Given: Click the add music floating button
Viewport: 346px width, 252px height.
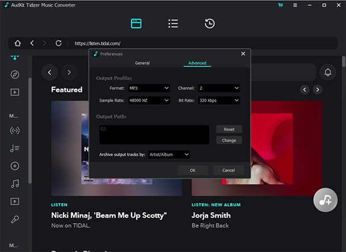Looking at the screenshot, I should point(326,200).
